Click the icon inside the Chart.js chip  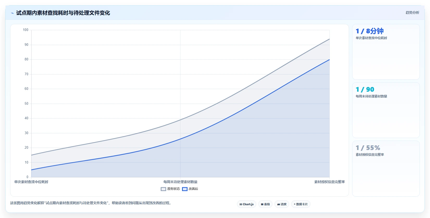(241, 204)
